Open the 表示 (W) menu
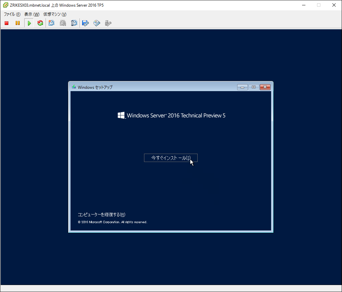This screenshot has height=292, width=342. [32, 14]
